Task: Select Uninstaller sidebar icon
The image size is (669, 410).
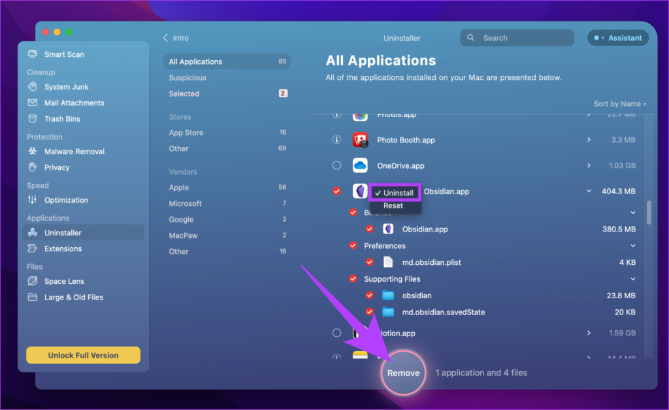Action: click(x=33, y=232)
